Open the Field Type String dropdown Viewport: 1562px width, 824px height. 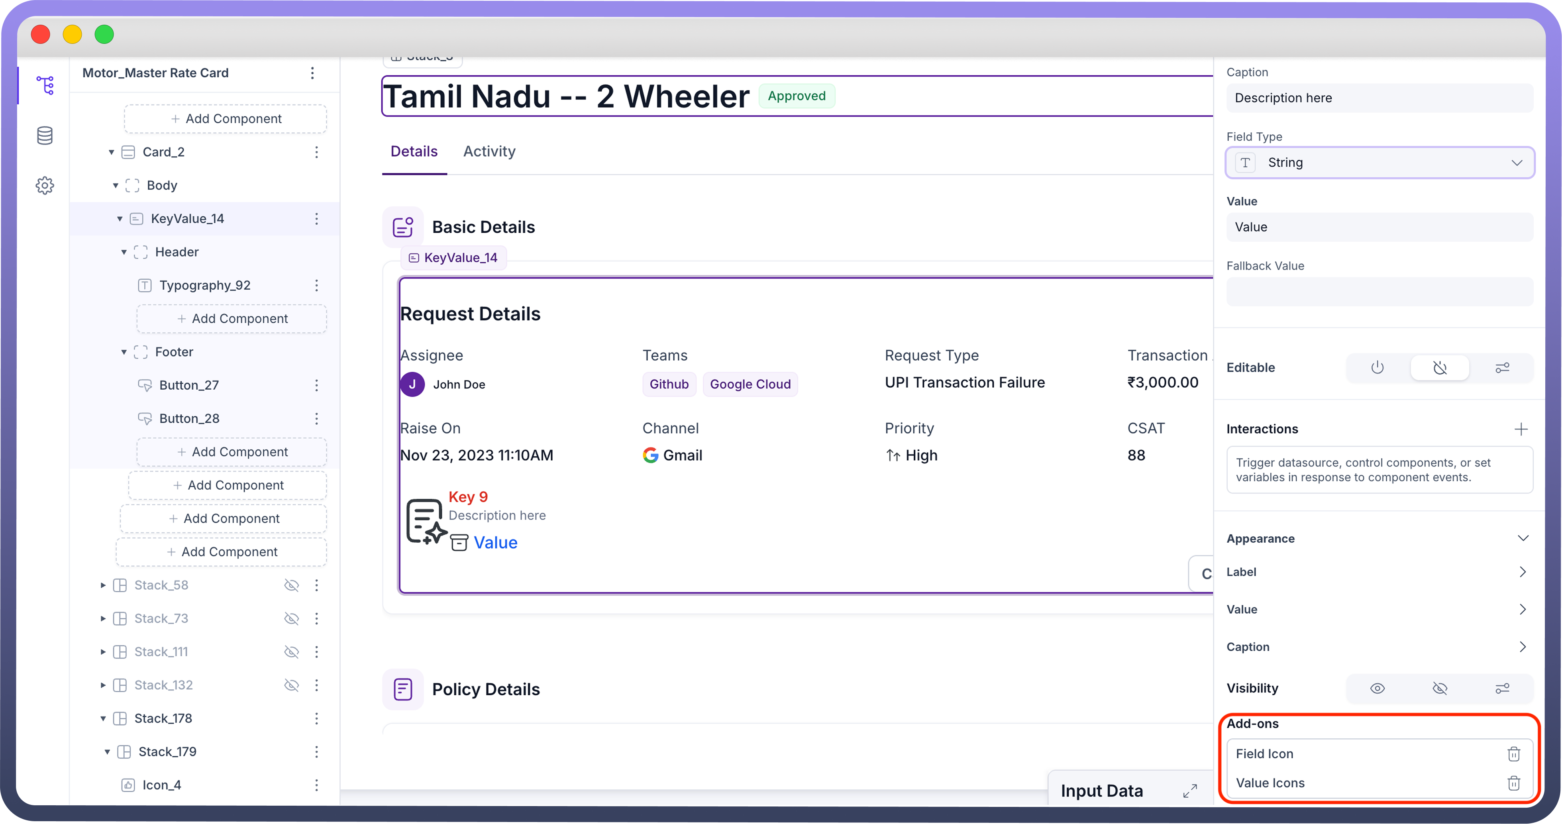point(1380,163)
